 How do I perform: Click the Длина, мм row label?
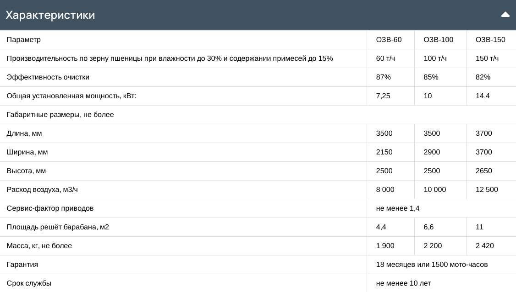coord(24,133)
